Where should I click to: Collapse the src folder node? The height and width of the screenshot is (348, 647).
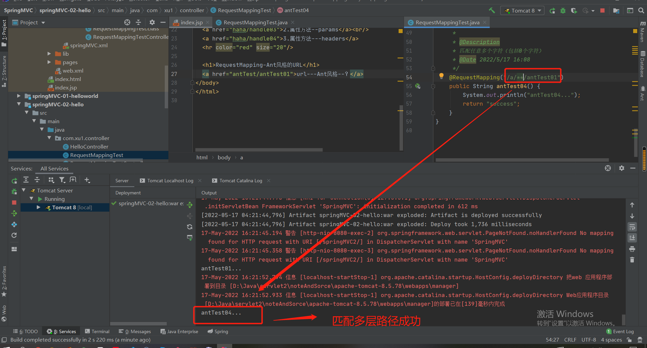(x=27, y=113)
